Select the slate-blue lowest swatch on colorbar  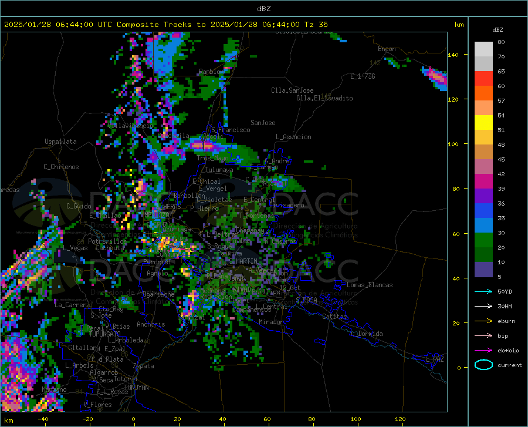point(483,270)
